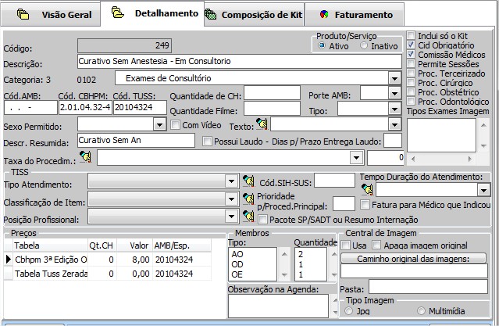The image size is (499, 326).
Task: Click Caminho original das imagens button
Action: click(412, 258)
